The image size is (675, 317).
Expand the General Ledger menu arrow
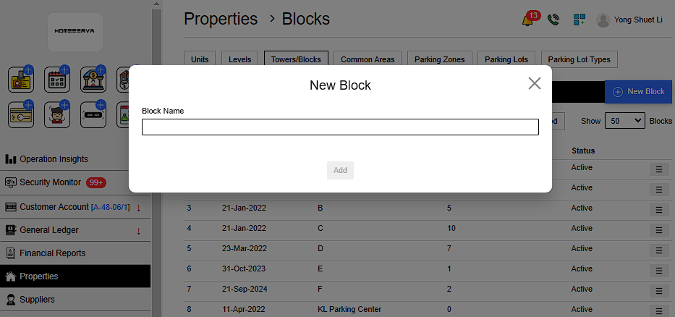(x=138, y=231)
